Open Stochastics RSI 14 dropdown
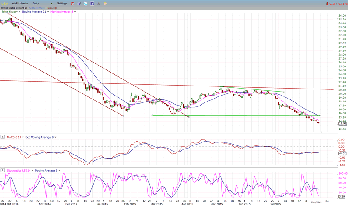Image resolution: width=348 pixels, height=205 pixels. tap(32, 171)
